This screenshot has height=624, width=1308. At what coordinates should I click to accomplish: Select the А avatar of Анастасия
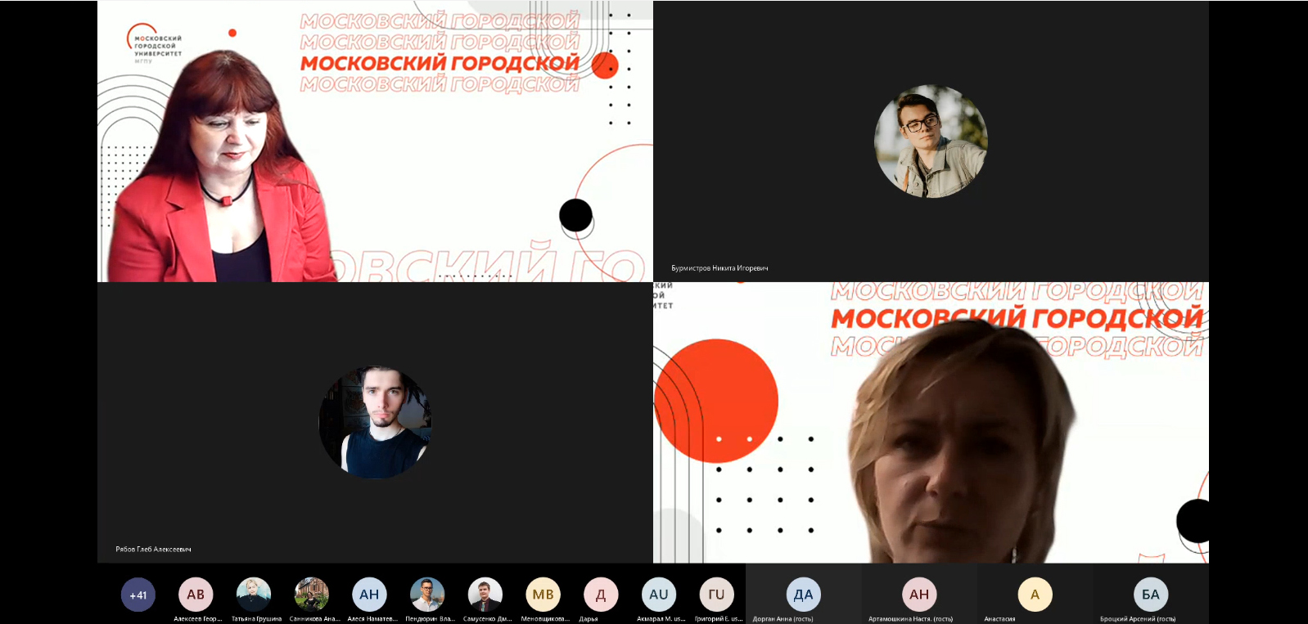coord(1035,595)
